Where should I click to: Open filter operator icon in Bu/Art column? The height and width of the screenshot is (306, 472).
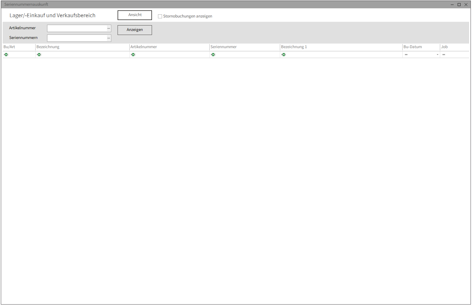[x=6, y=55]
